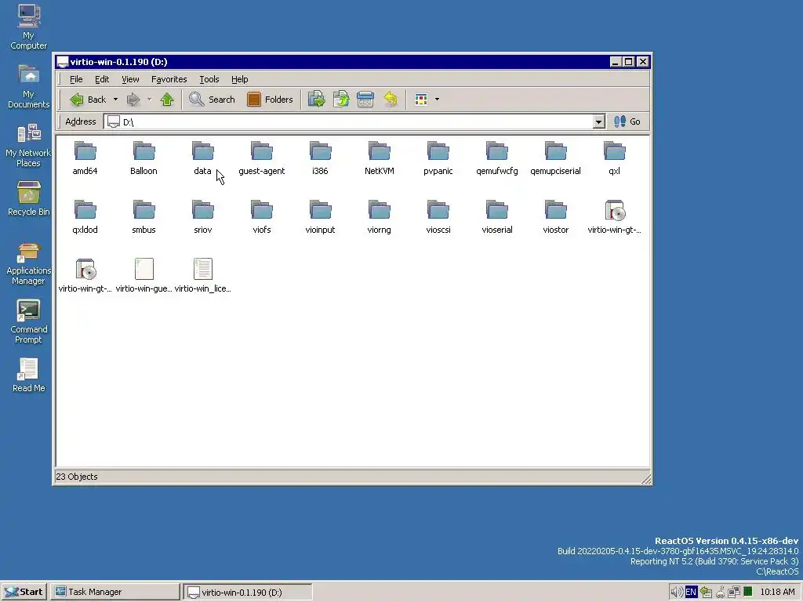Open the Search pane from toolbar
The width and height of the screenshot is (803, 602).
(x=212, y=100)
